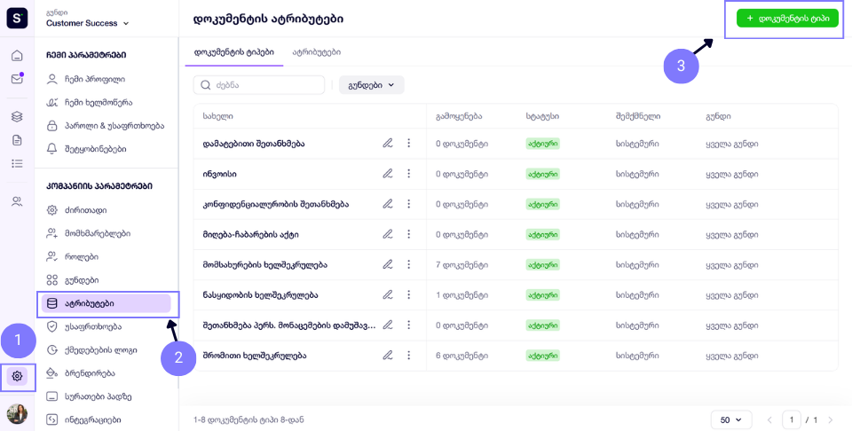Open პაროლი & უსაფრთხოება settings page
852x431 pixels.
click(x=106, y=126)
